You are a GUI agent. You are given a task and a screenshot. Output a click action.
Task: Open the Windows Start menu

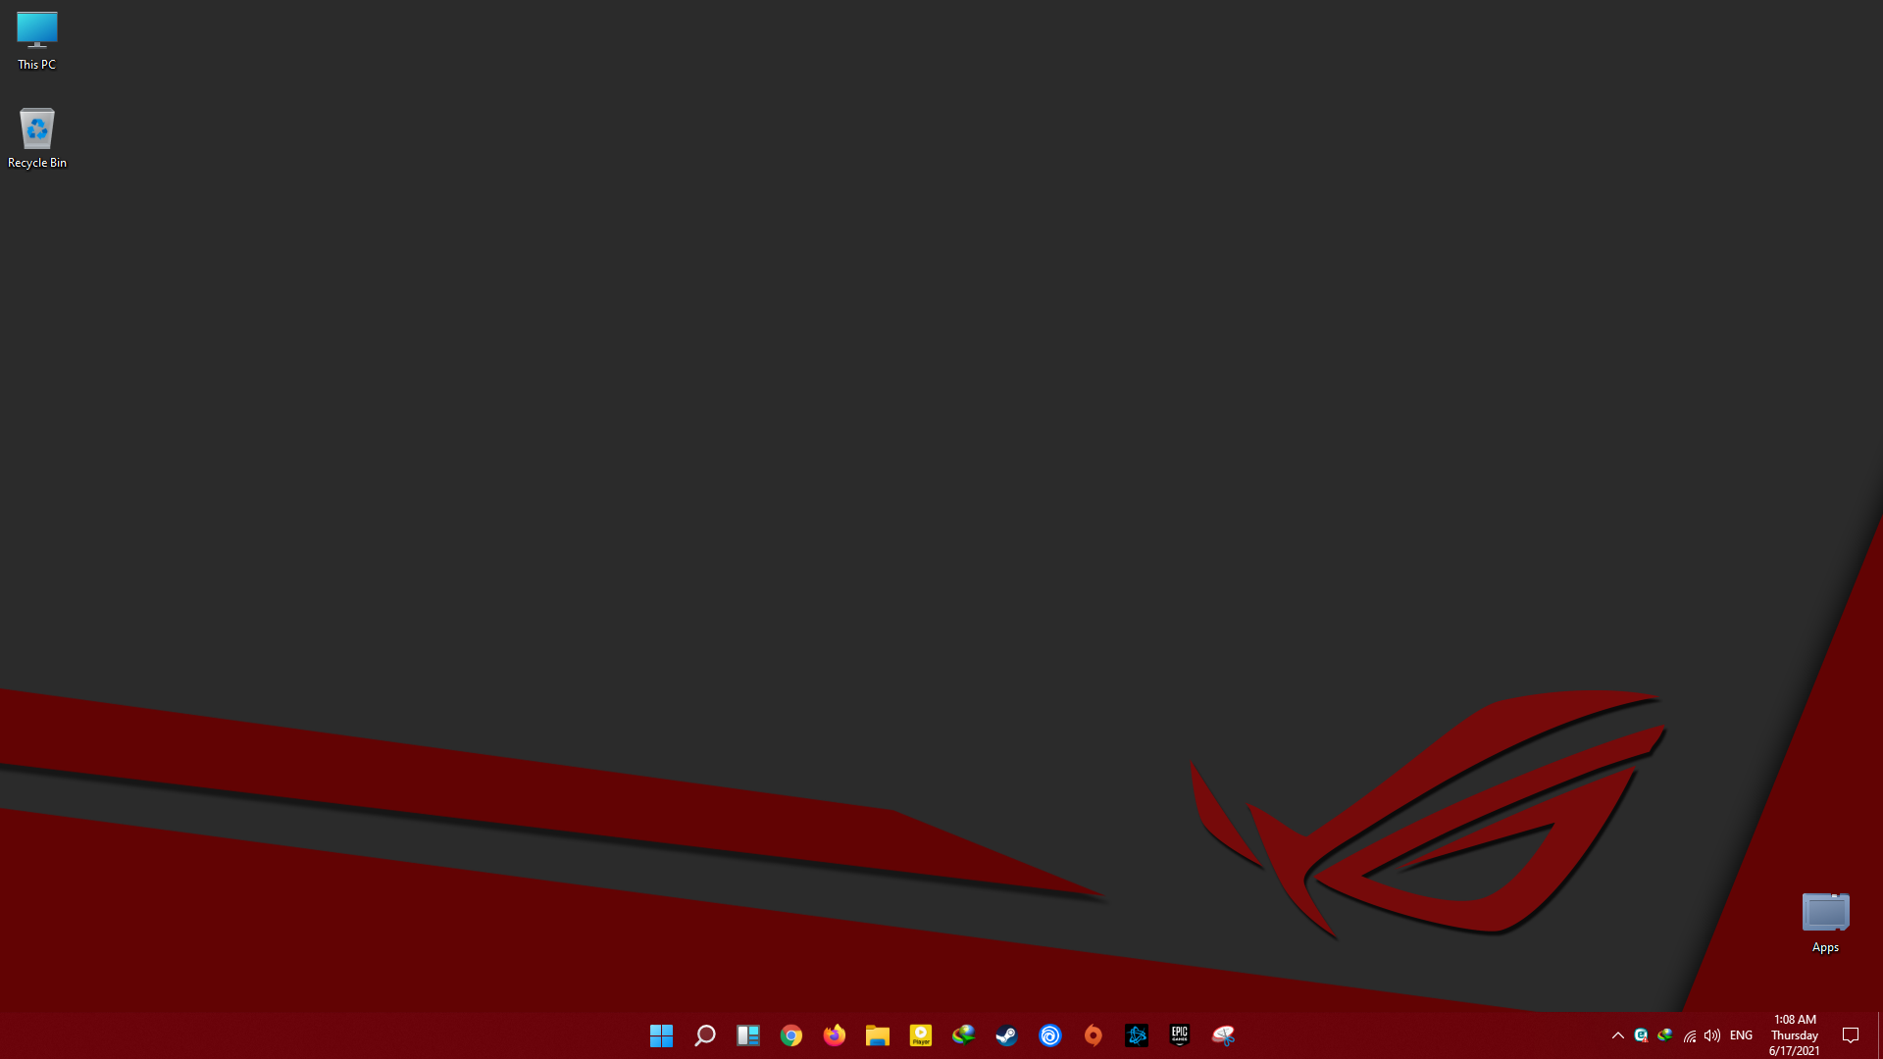coord(662,1035)
